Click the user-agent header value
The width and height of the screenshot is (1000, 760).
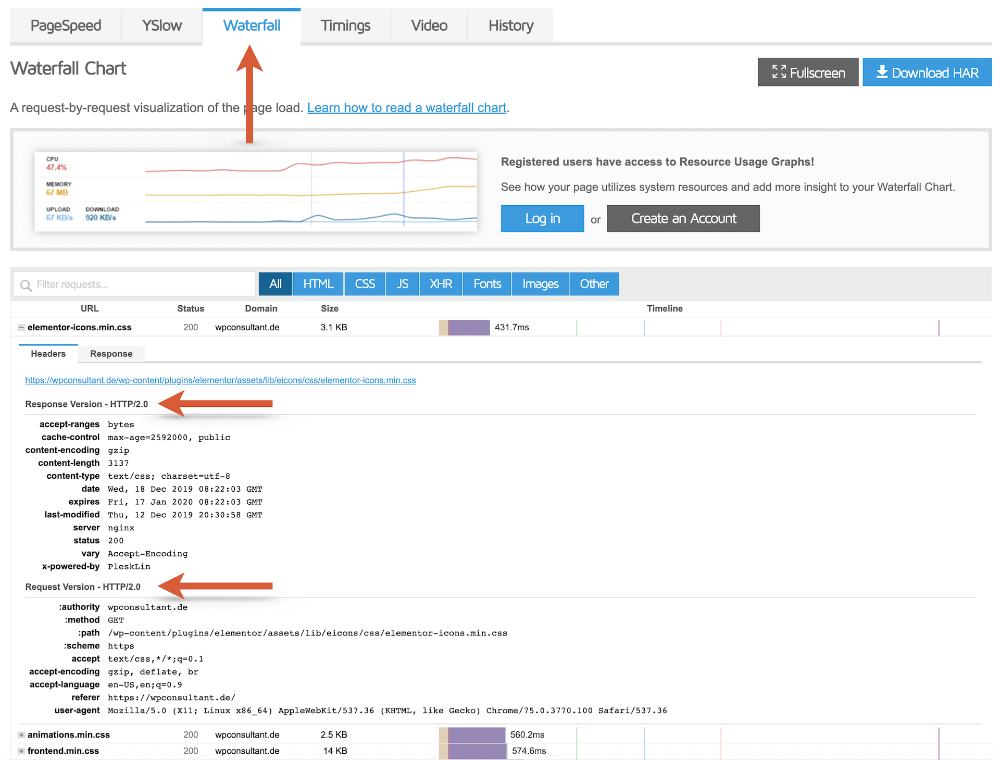[x=387, y=711]
